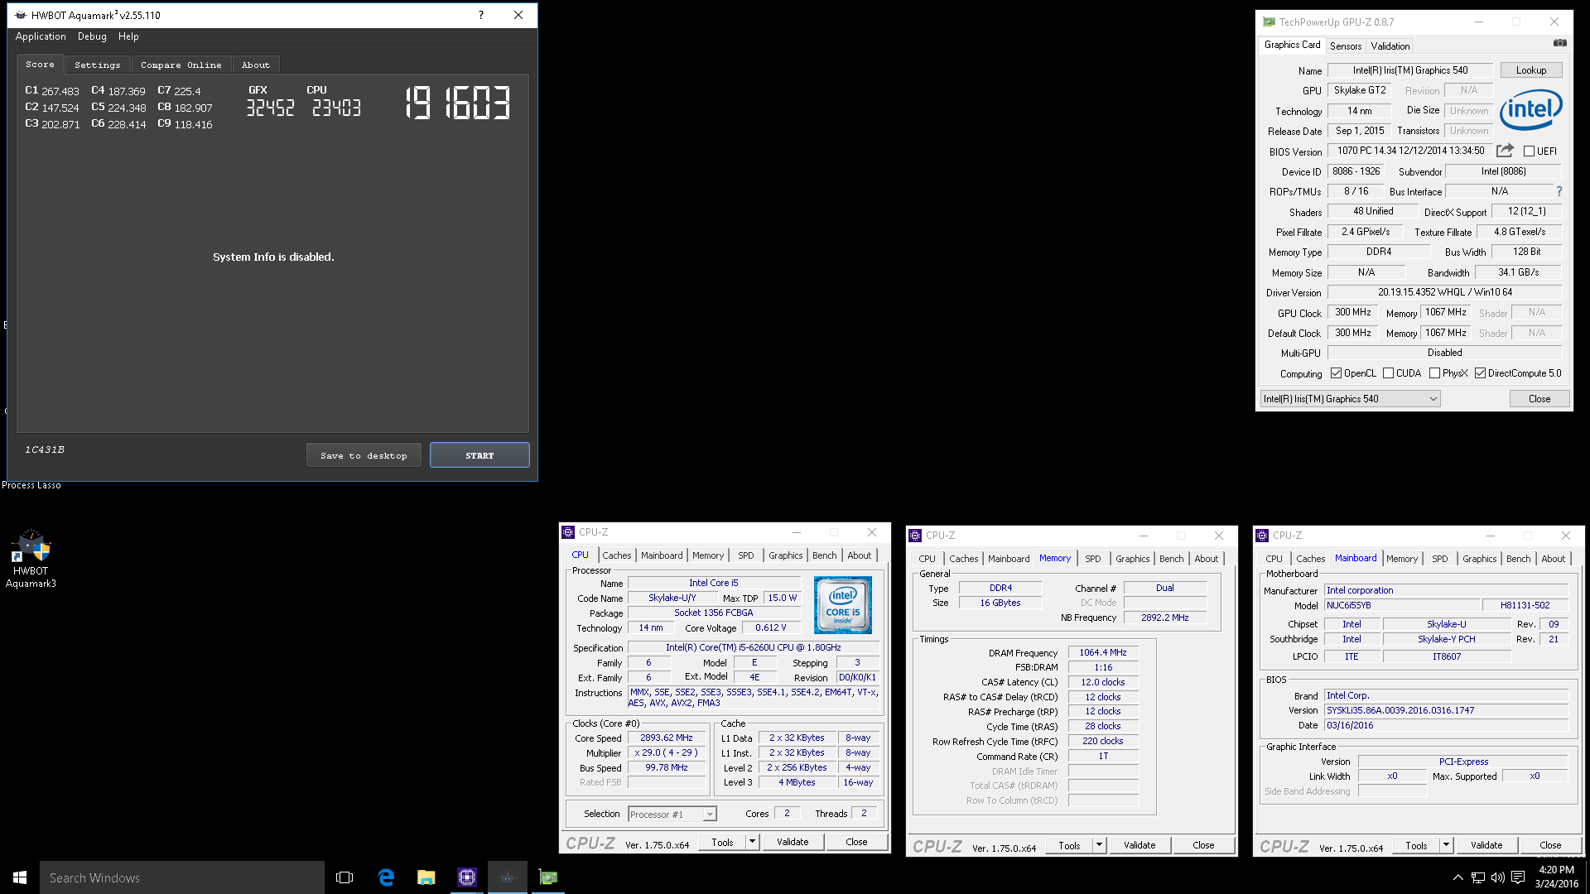
Task: Click the first CPU-Z window title icon
Action: (x=568, y=532)
